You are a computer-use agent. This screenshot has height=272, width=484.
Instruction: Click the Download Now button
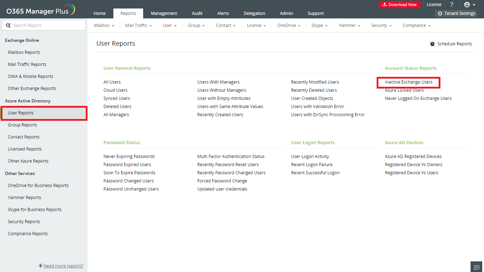coord(400,5)
